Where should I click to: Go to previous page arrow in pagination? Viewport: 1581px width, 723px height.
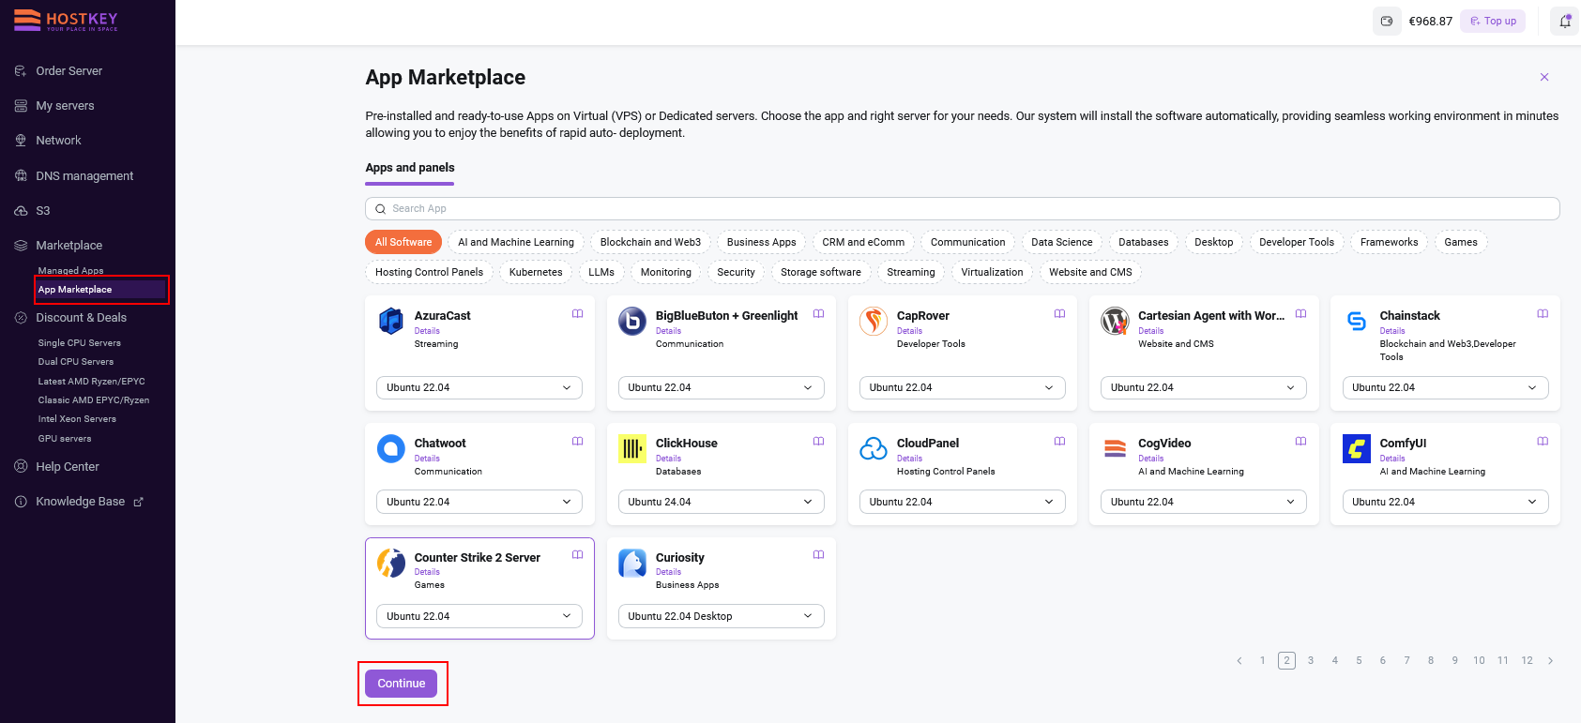pos(1239,661)
